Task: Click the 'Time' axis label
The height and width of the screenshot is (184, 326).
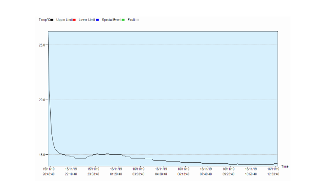Action: click(x=285, y=166)
